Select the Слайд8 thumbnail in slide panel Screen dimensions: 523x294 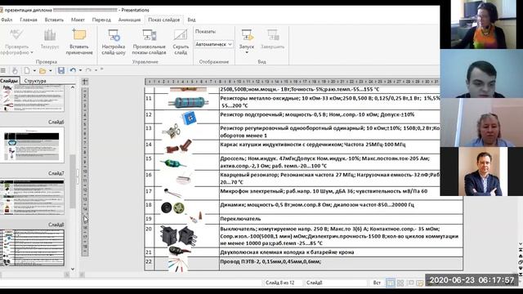[32, 247]
